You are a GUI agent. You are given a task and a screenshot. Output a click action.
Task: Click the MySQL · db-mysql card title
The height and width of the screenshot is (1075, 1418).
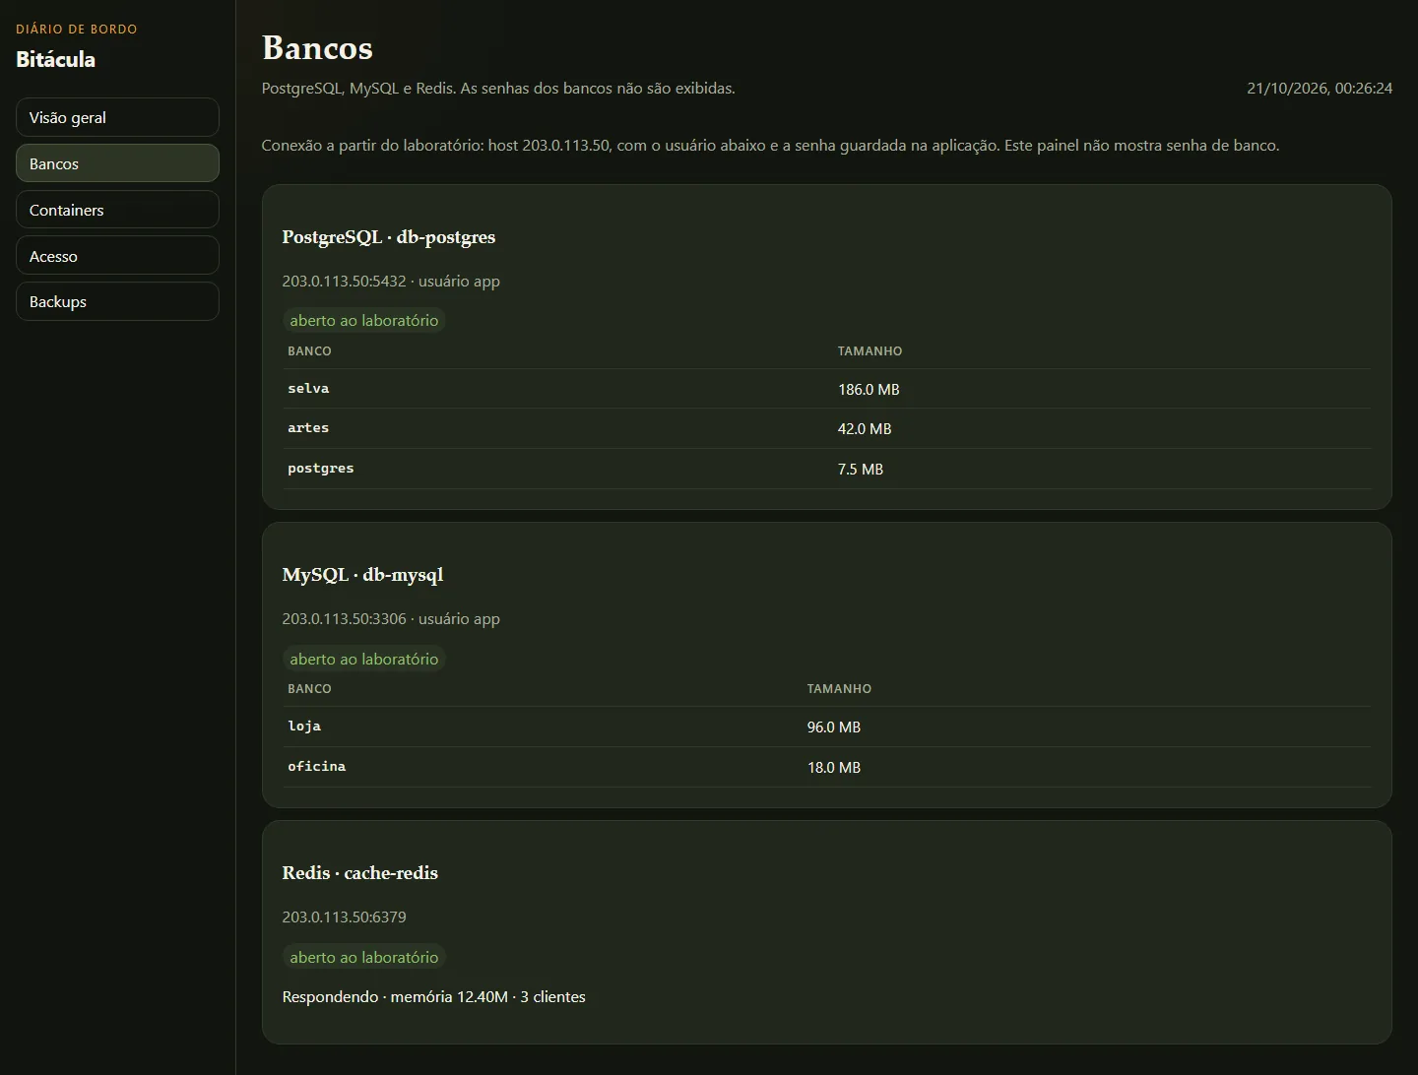[x=362, y=574]
